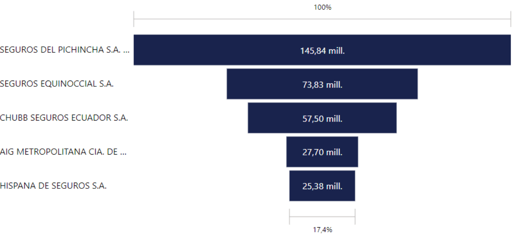Click the HISPANA DE SEGUROS S.A. label
Image resolution: width=514 pixels, height=237 pixels.
point(53,186)
